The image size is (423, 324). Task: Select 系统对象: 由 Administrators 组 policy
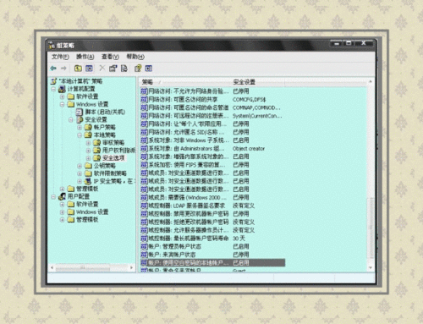[x=186, y=148]
